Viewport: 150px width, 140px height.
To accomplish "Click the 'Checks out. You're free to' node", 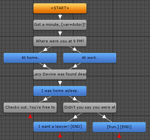I will (x=30, y=108).
